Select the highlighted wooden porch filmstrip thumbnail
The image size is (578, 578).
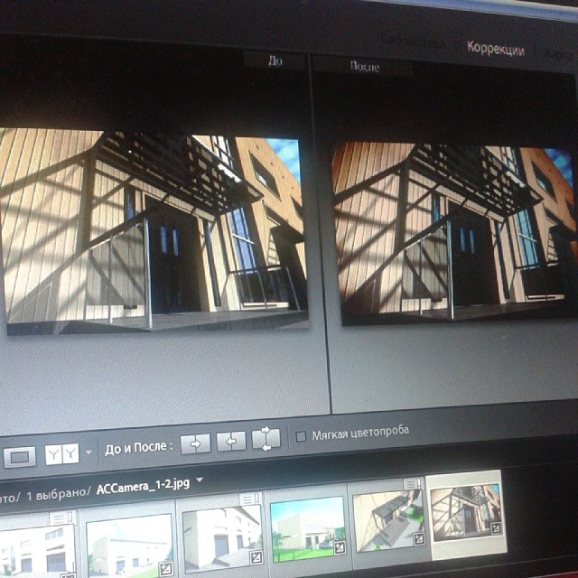tap(466, 513)
